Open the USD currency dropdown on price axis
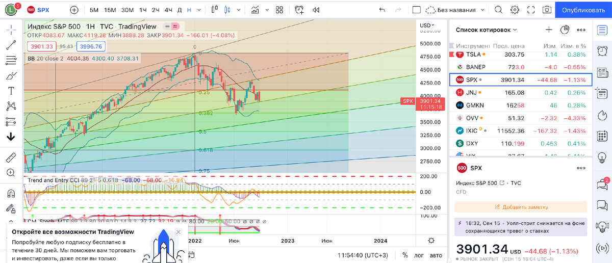This screenshot has width=612, height=263. [427, 25]
